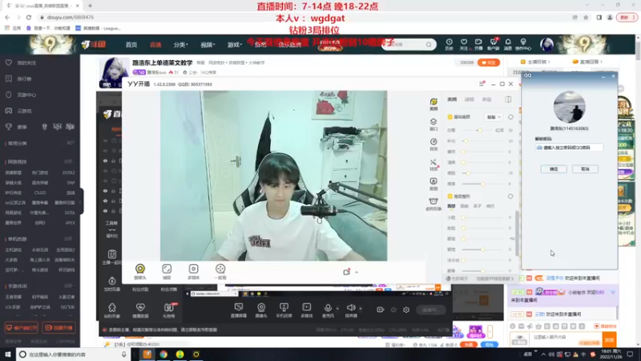Open the 视频 dropdown in Douyu navigation

pyautogui.click(x=208, y=45)
